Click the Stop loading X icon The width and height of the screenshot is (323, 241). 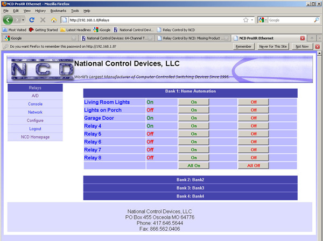[x=43, y=20]
